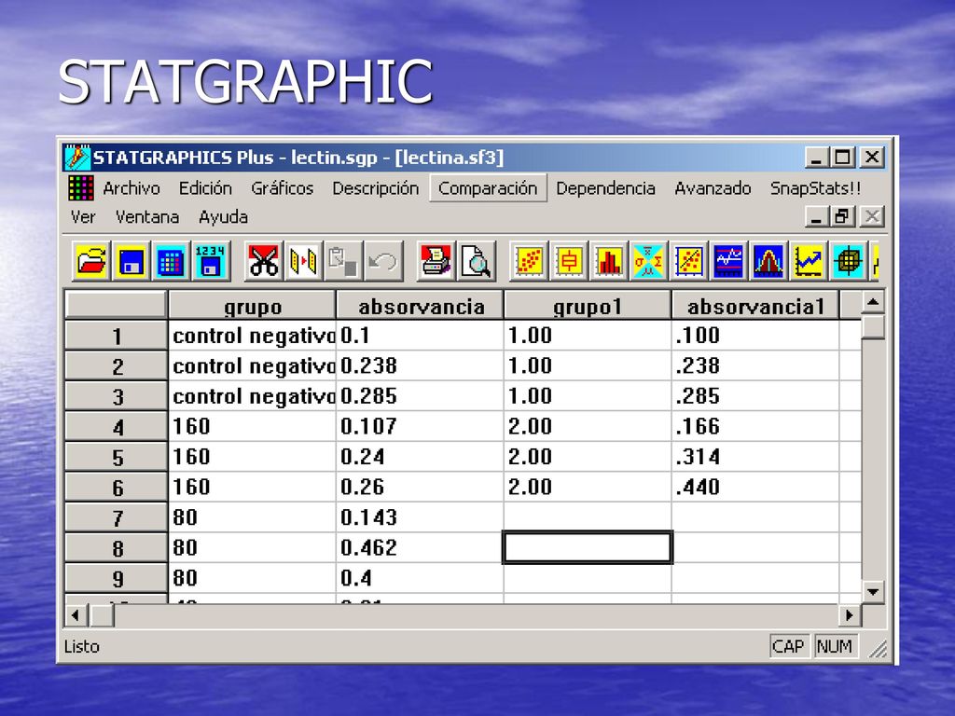Maximize the STATGRAPHICS Plus main window

click(x=843, y=158)
